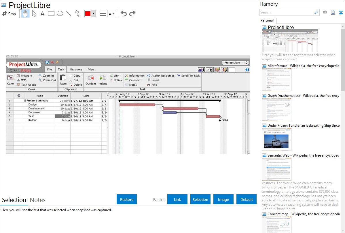Open the Graph (mathematics) snapshot thumbnail

point(276,109)
